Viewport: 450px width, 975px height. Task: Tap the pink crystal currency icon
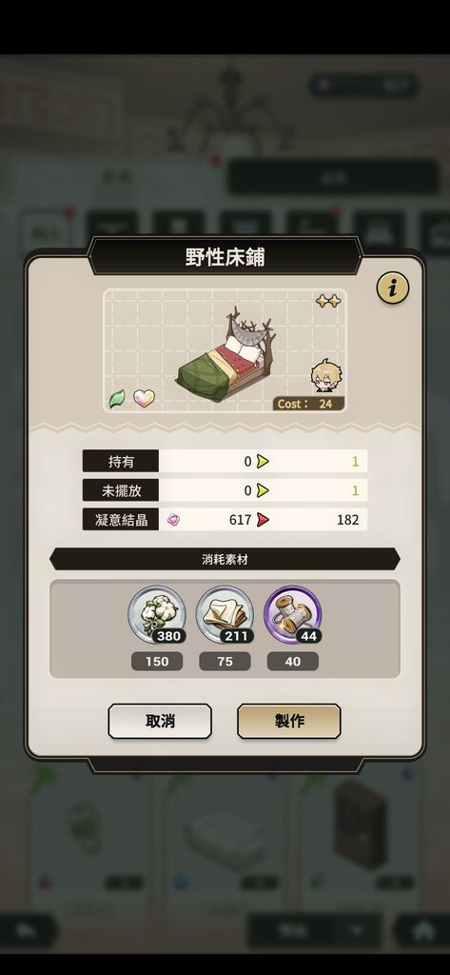173,519
